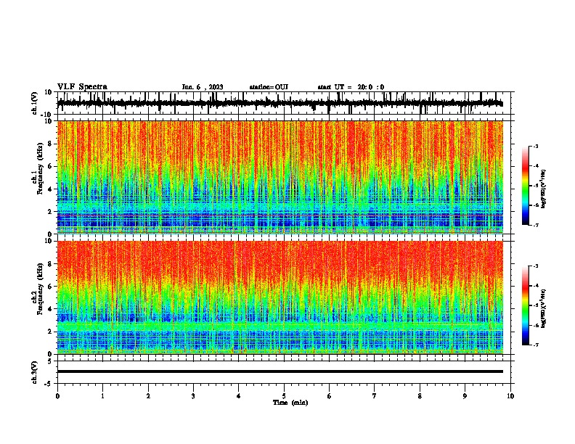
Task: Click the time axis tick label "3"
Action: pos(193,396)
